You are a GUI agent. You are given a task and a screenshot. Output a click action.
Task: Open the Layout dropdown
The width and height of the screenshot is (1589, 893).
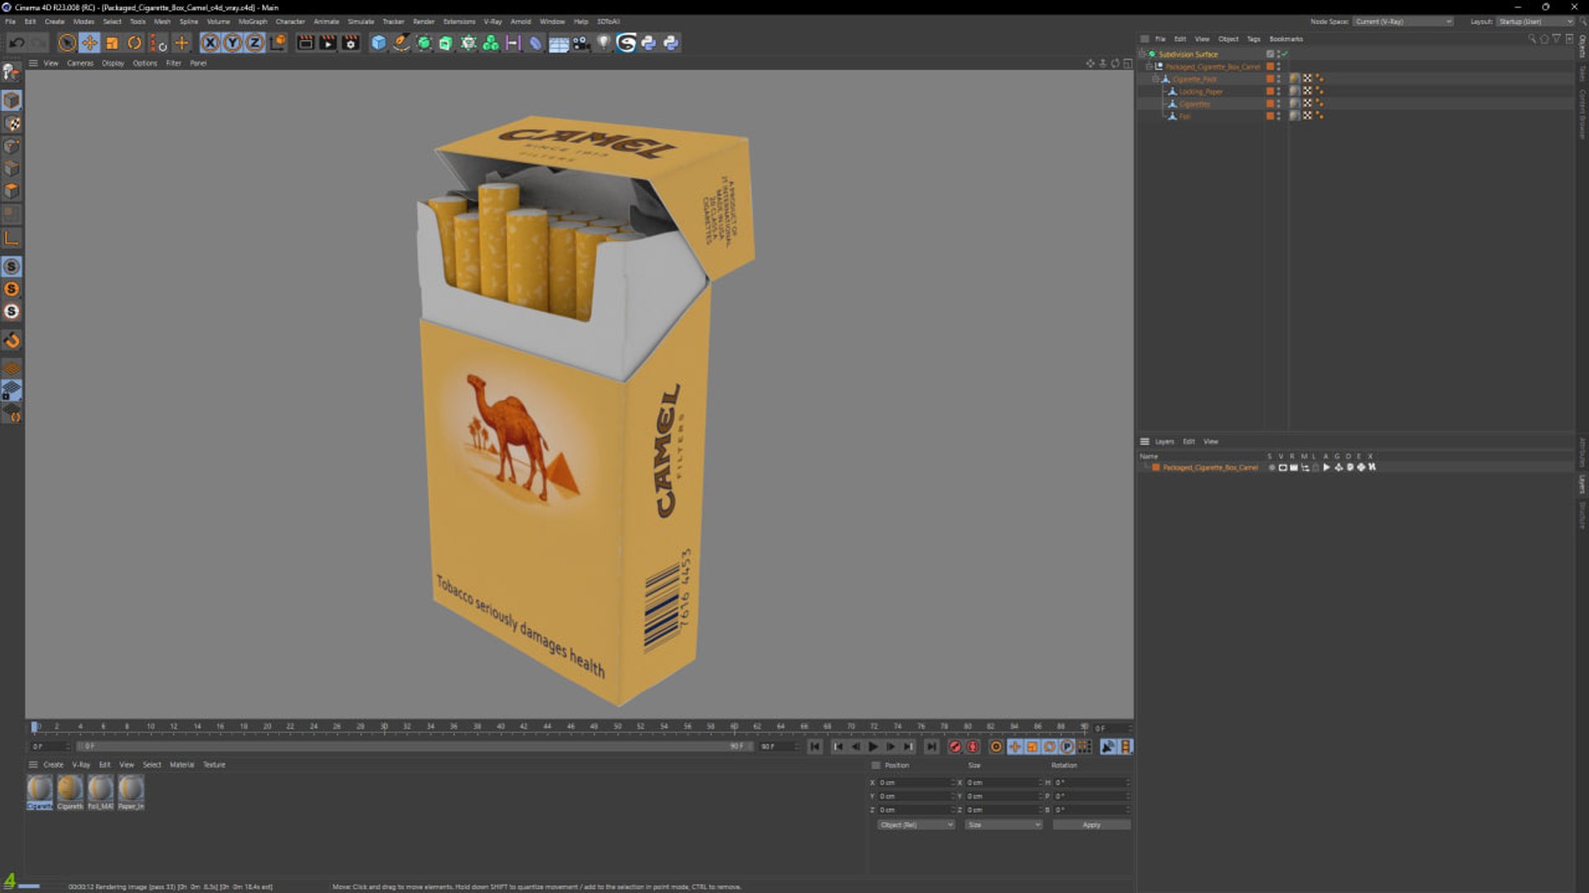pos(1535,22)
